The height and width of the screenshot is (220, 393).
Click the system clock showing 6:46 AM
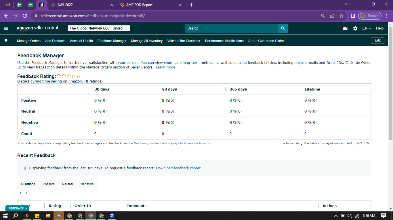pyautogui.click(x=369, y=216)
